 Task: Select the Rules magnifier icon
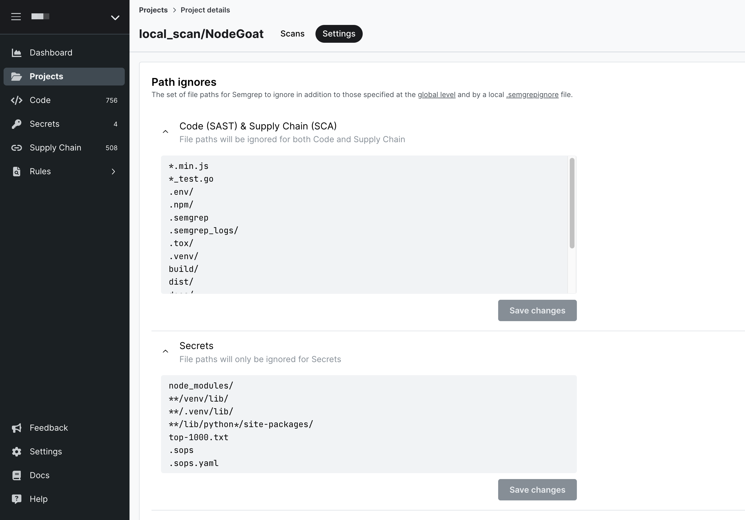(16, 172)
